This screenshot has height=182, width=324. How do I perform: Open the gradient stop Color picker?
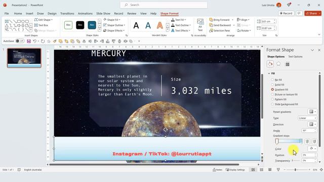click(x=312, y=149)
